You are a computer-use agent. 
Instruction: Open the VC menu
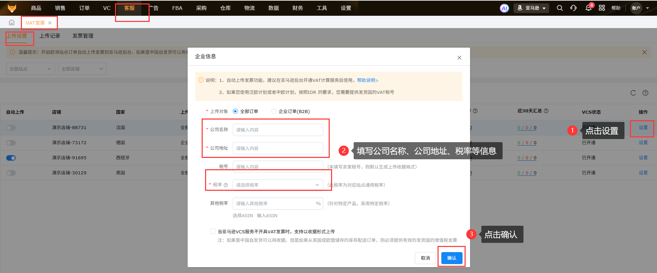107,8
